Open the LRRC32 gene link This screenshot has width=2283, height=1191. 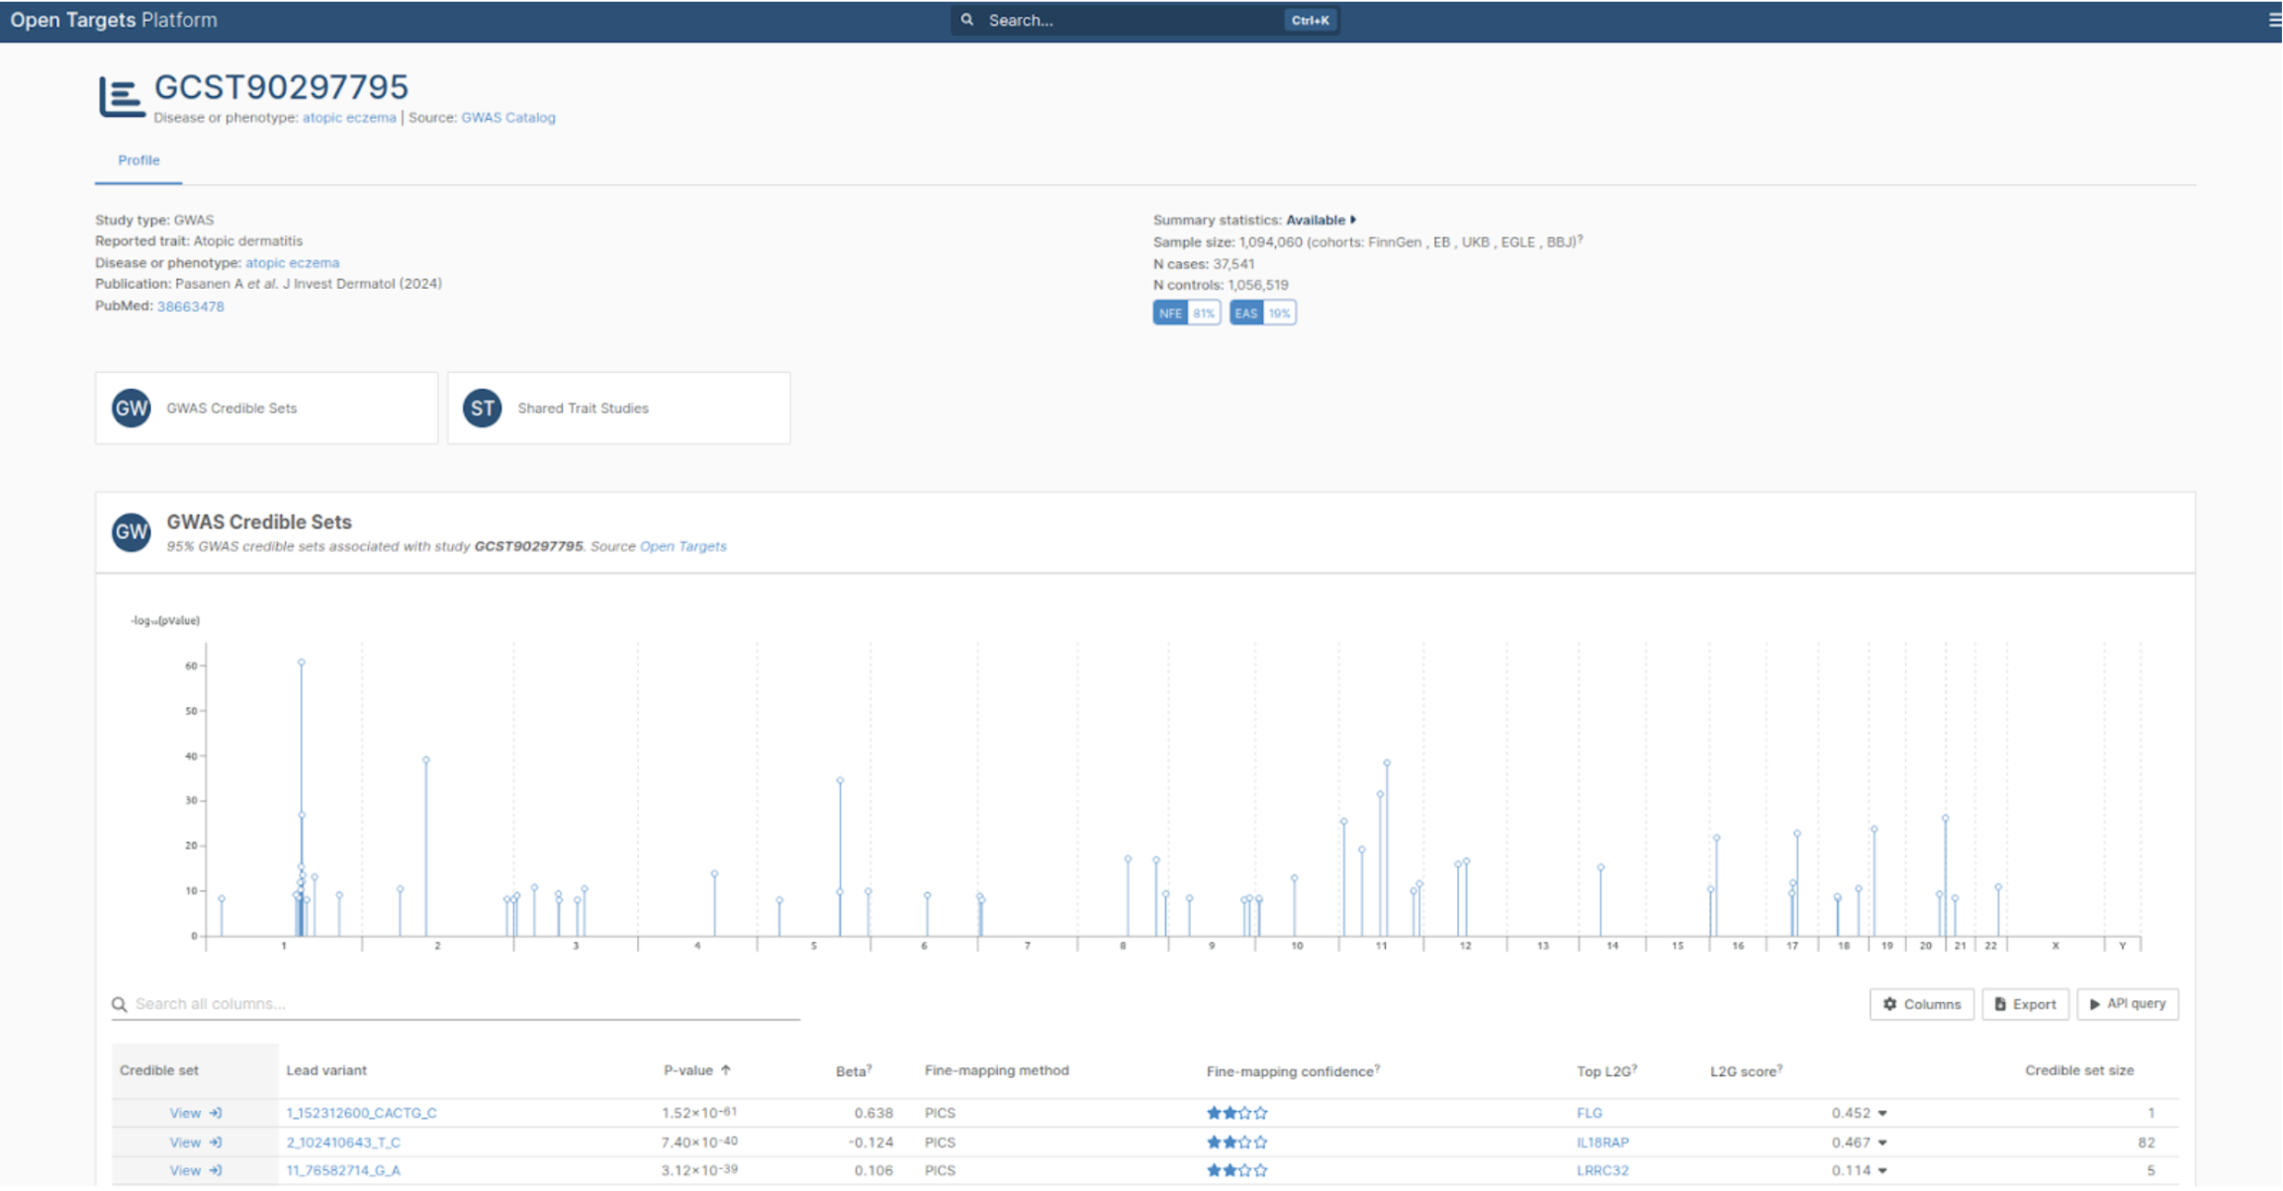point(1602,1170)
